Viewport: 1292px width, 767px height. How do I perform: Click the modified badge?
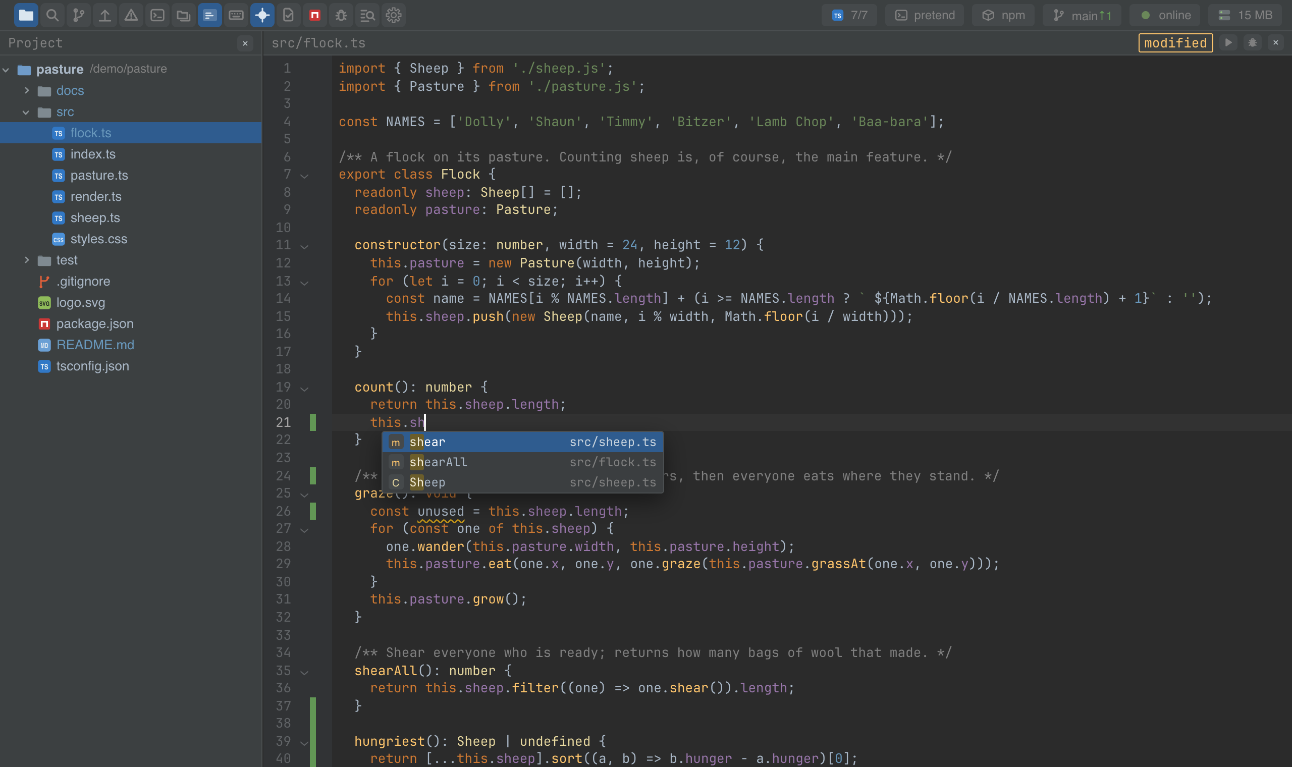1176,43
